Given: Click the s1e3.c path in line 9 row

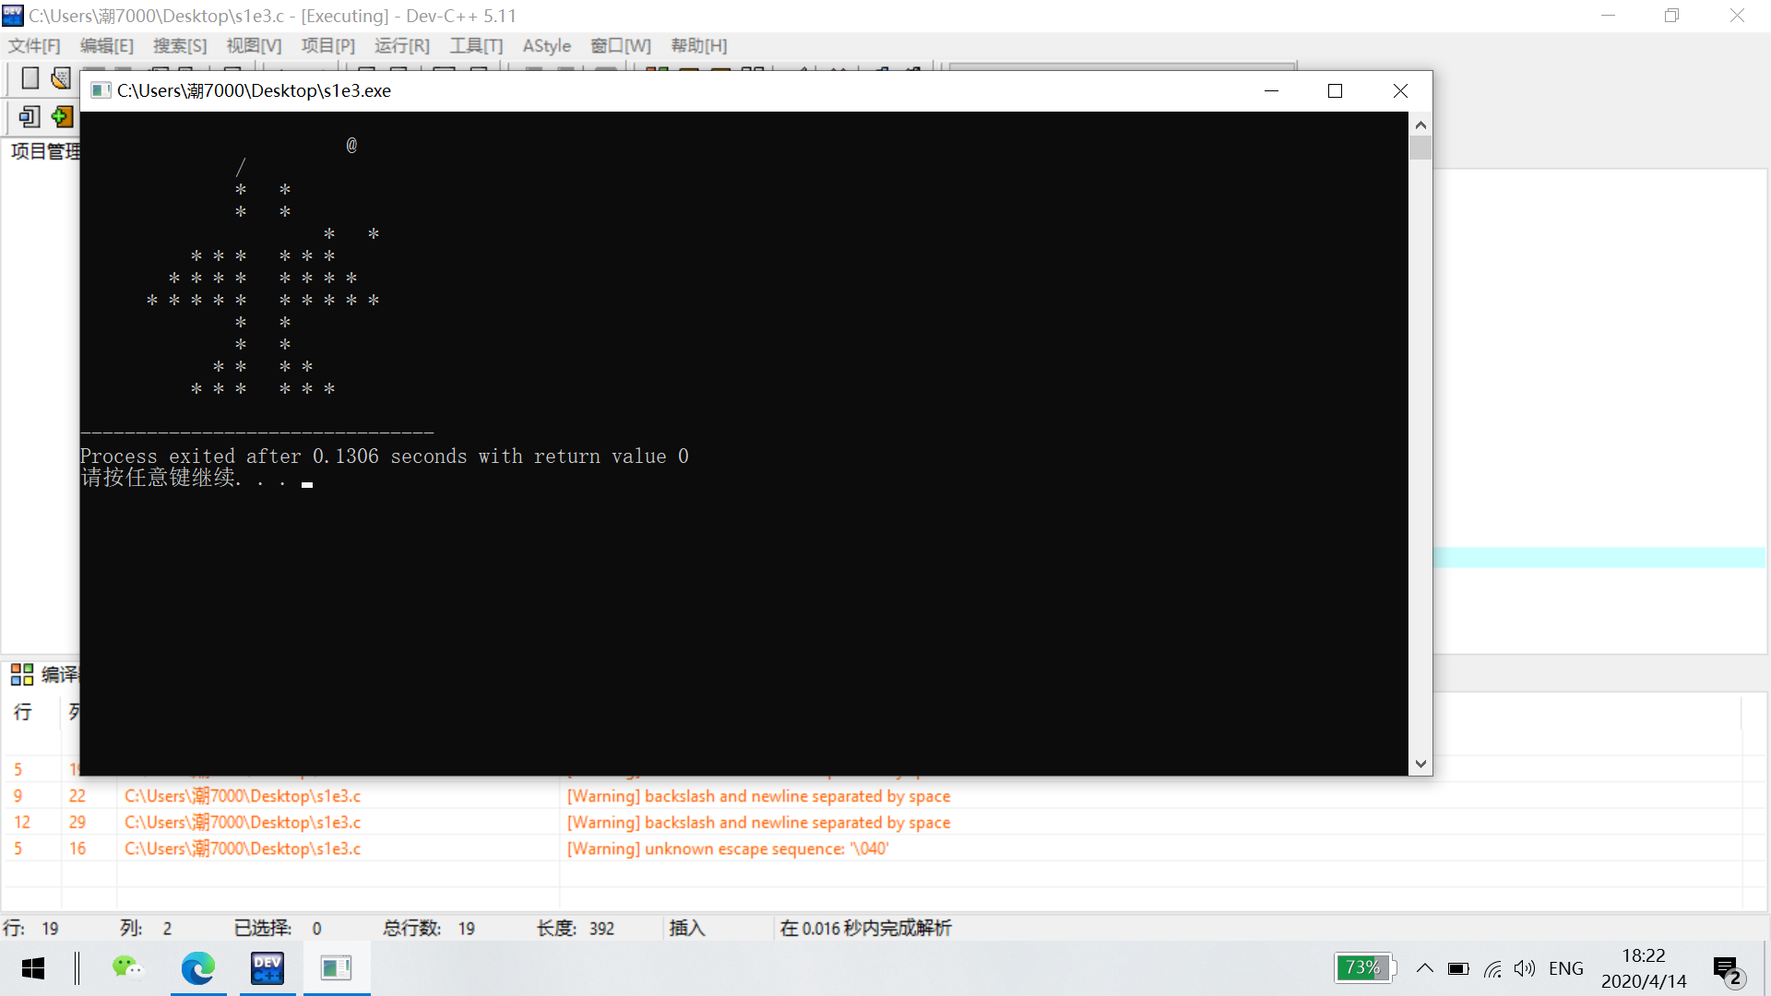Looking at the screenshot, I should 243,796.
